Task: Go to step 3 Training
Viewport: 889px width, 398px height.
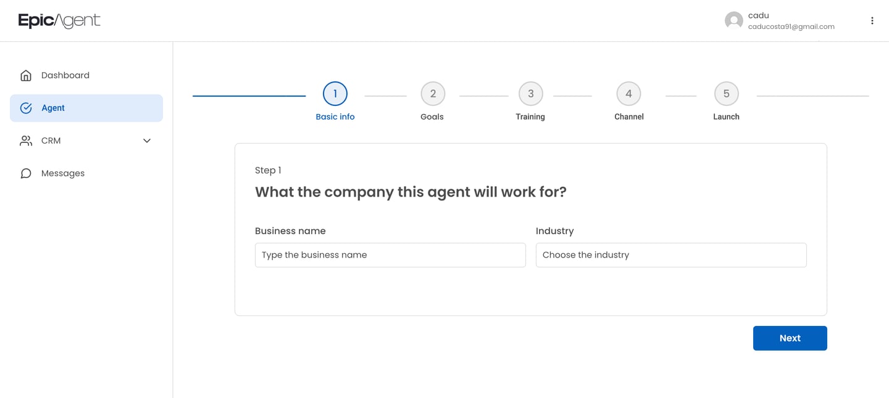Action: pos(530,94)
